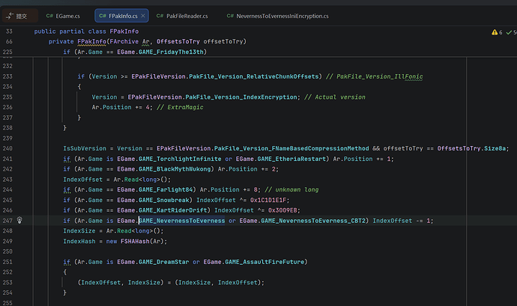Click 'GAME_EtheriaRestart' on line 241
This screenshot has height=306, width=517.
[291, 159]
